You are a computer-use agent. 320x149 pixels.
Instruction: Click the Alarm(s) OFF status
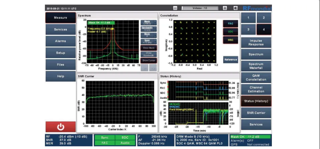click(242, 141)
